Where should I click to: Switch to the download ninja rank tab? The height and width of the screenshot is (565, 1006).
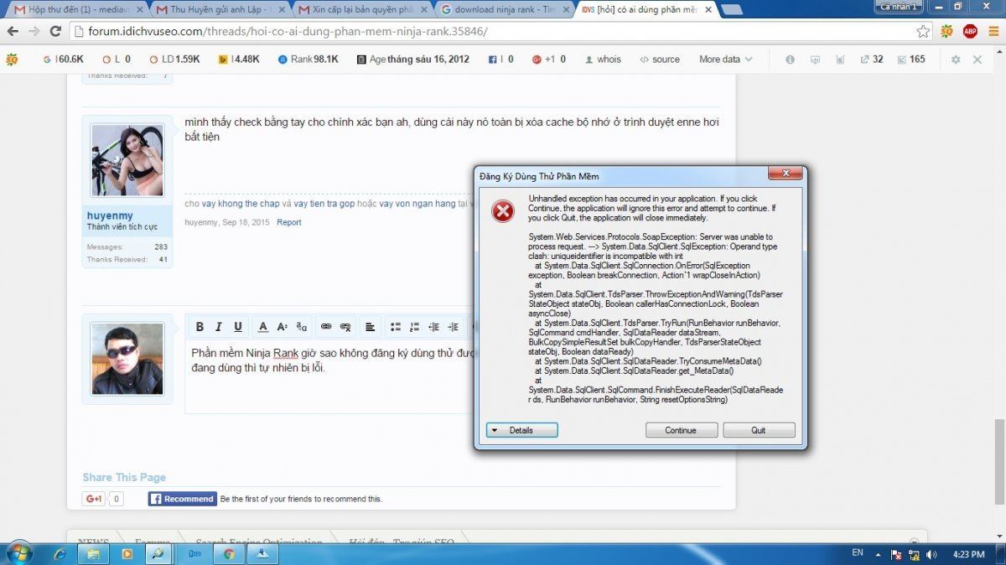tap(505, 9)
